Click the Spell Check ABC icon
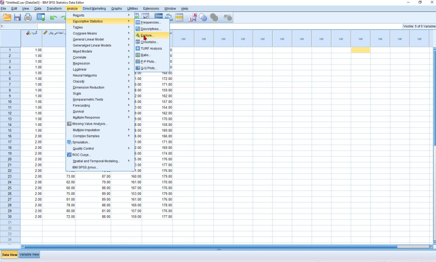 point(227,17)
